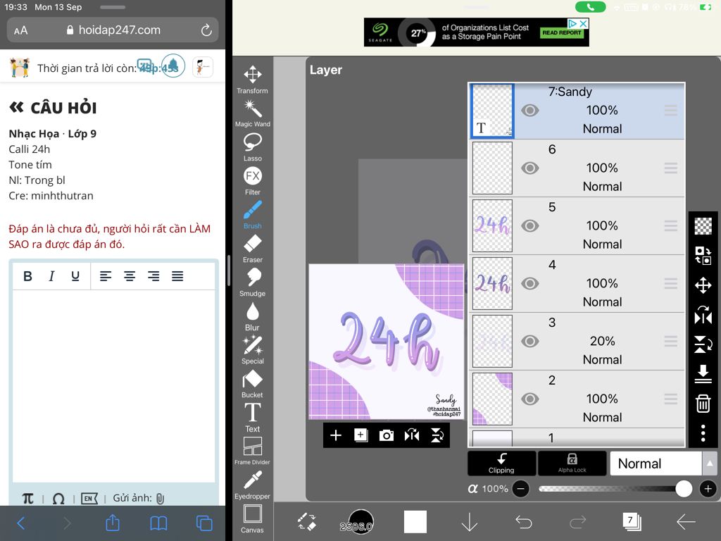The image size is (721, 541).
Task: Tap the back arrow in bottom bar
Action: tap(686, 522)
